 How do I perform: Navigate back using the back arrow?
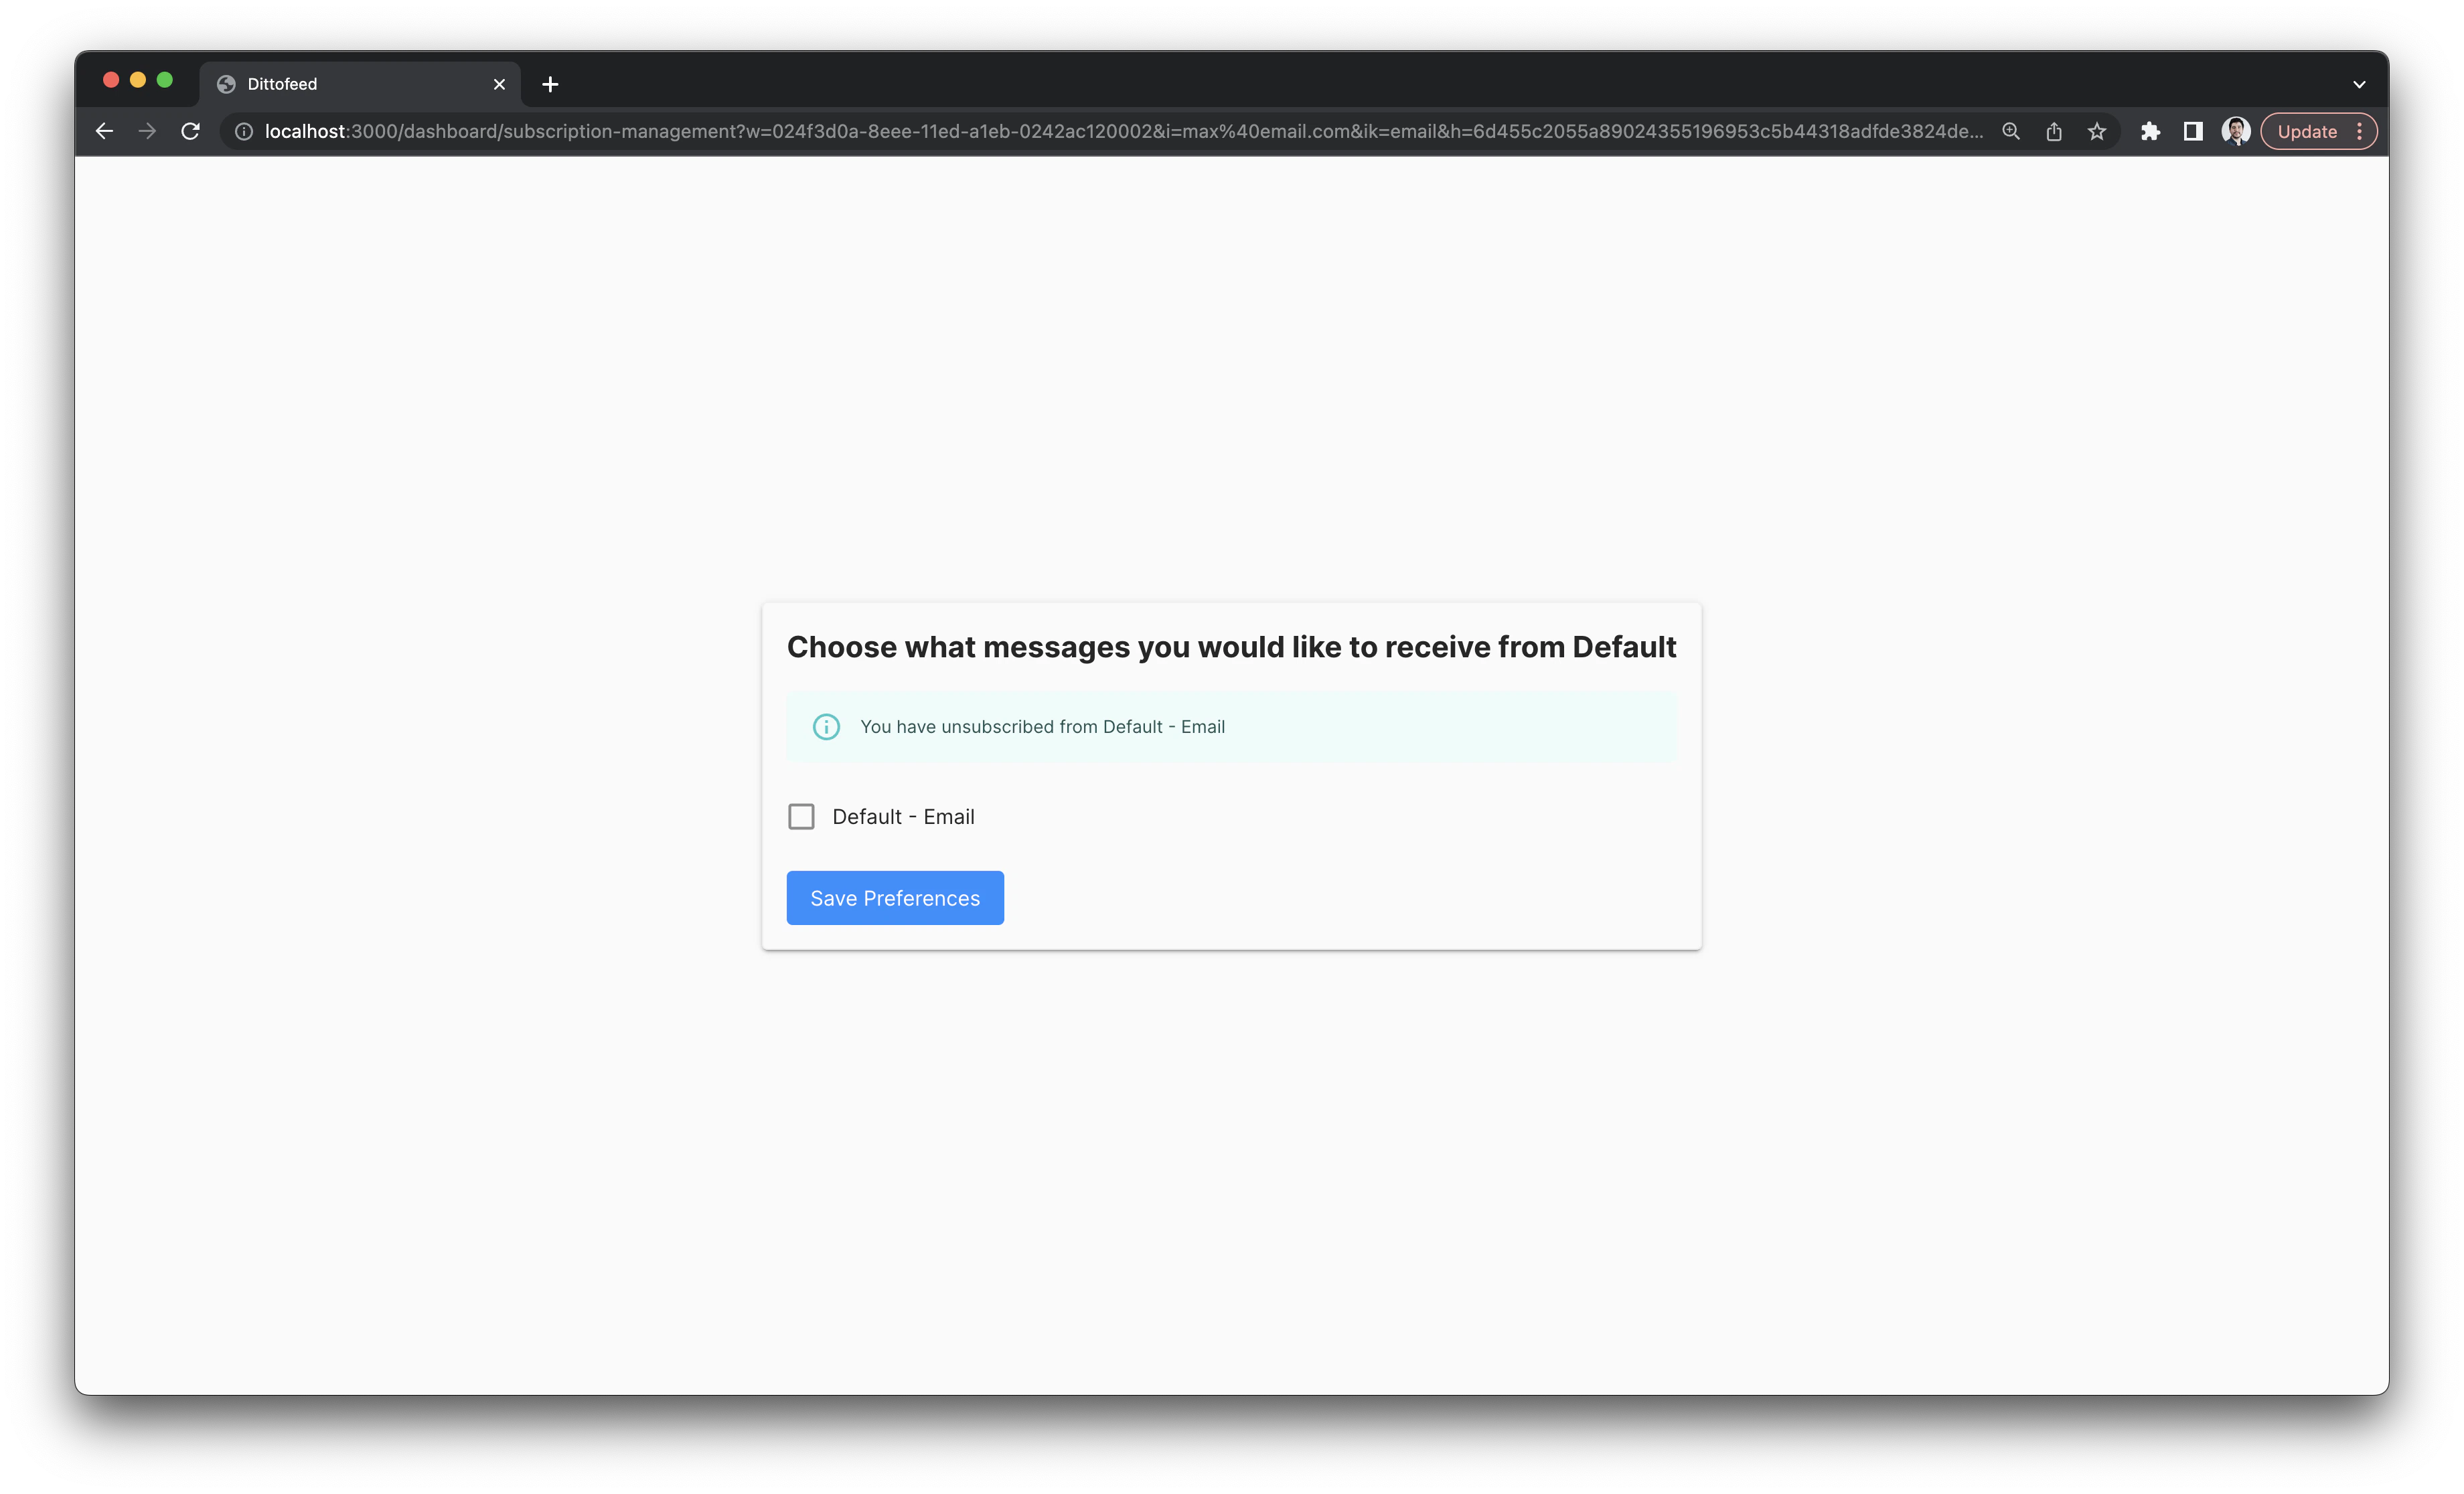(104, 131)
